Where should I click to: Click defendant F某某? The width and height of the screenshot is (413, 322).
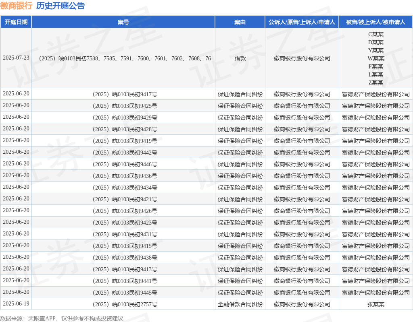click(x=376, y=66)
